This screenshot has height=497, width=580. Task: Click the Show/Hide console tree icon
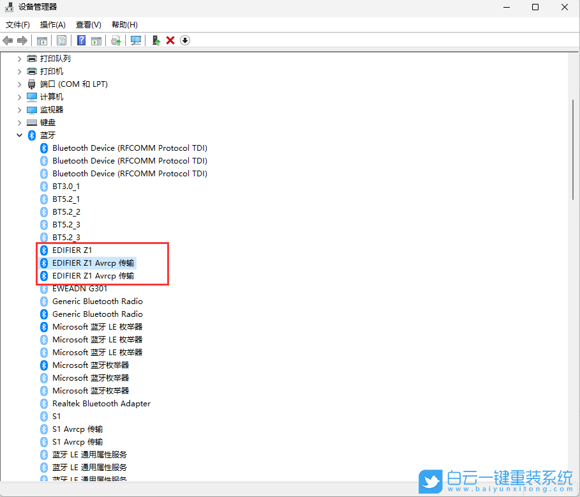41,40
